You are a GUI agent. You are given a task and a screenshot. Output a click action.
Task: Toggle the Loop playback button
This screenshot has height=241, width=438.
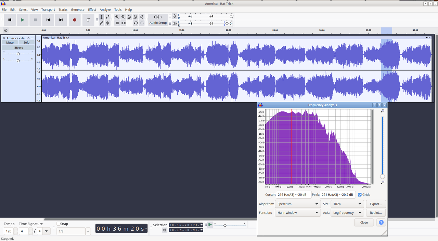pos(88,20)
